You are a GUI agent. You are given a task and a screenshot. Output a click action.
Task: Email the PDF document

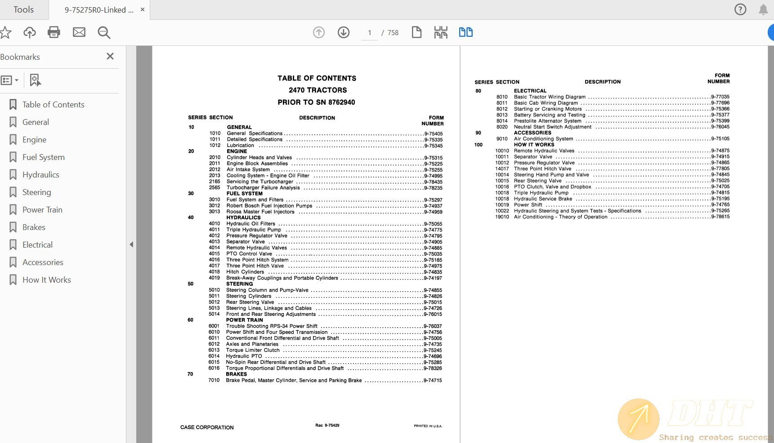click(79, 32)
